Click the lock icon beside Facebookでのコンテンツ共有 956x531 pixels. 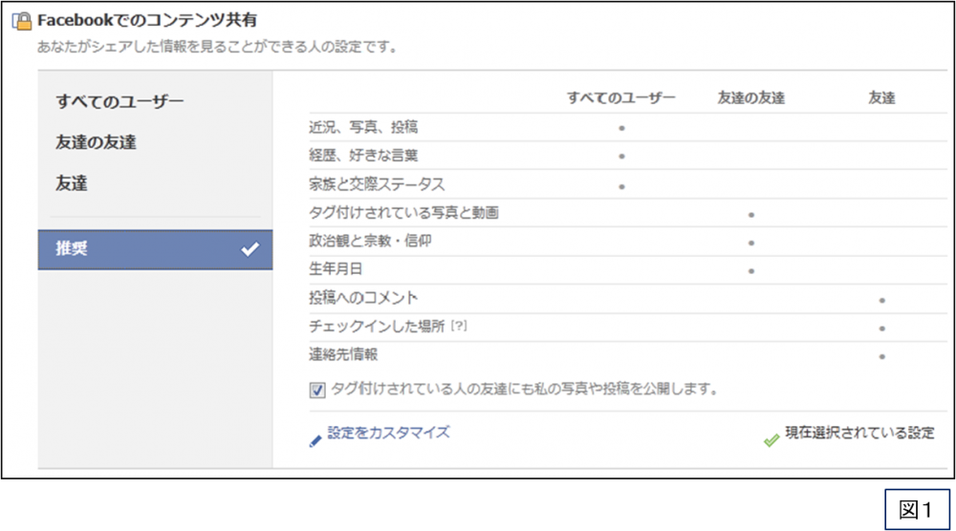click(x=22, y=21)
